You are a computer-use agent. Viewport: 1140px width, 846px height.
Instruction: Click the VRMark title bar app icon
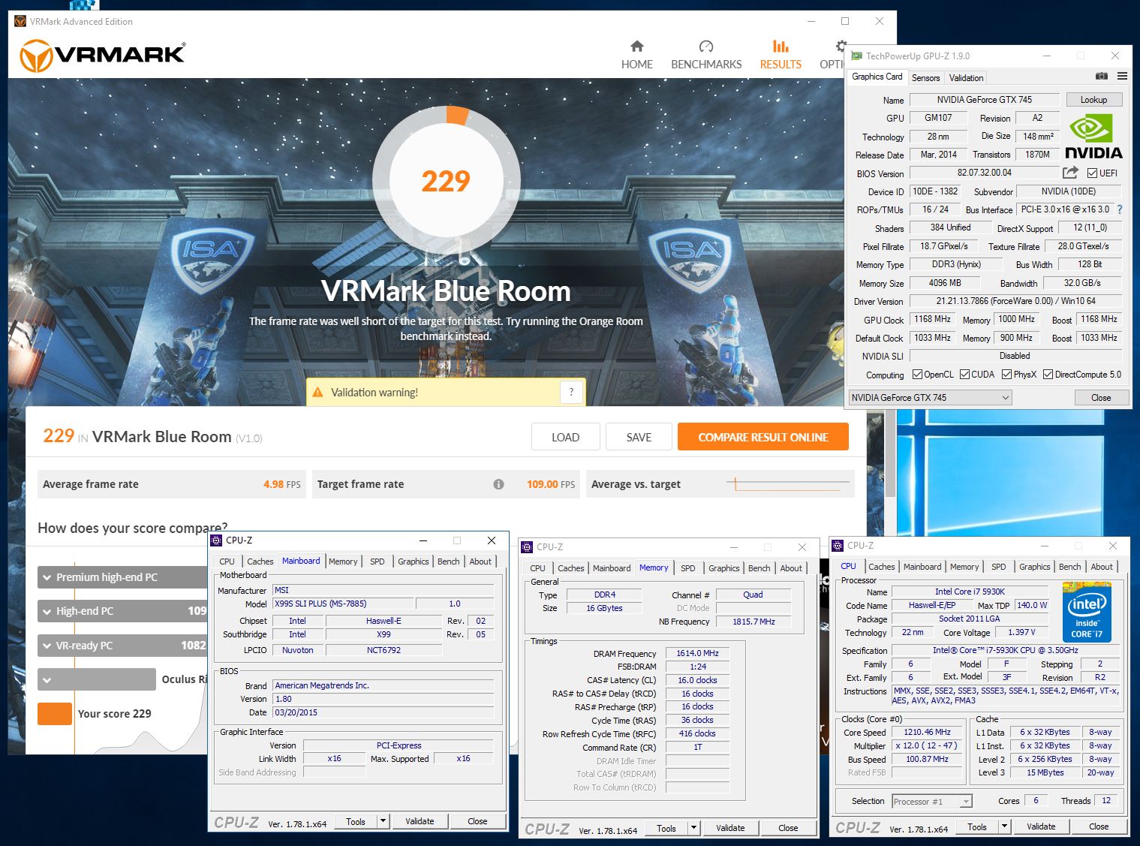[x=20, y=21]
